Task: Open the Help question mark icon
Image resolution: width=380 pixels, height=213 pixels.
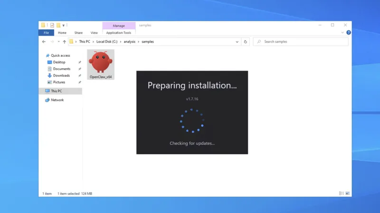Action: point(349,32)
